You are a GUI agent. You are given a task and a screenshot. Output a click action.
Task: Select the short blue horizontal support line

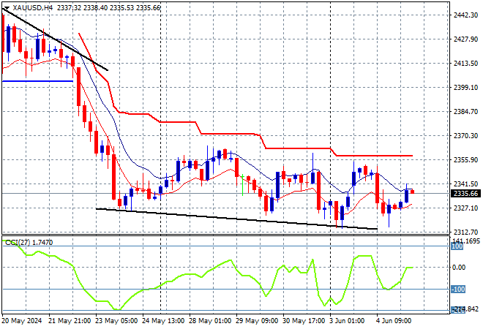37,81
